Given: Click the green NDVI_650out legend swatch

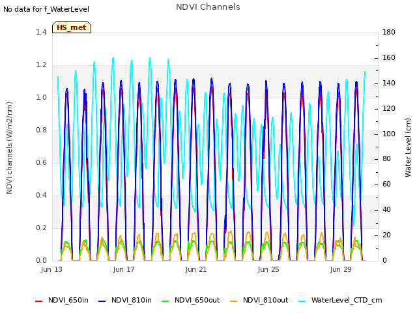Looking at the screenshot, I should [x=165, y=301].
